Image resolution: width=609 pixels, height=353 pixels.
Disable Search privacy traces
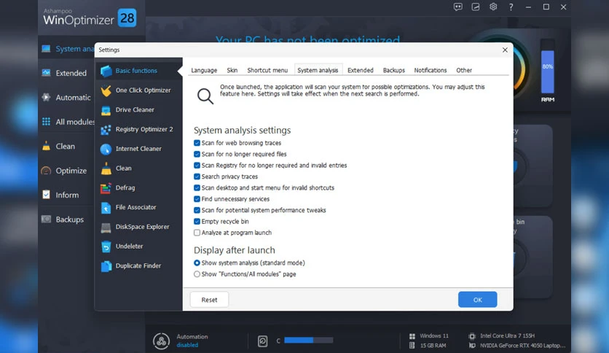click(197, 176)
